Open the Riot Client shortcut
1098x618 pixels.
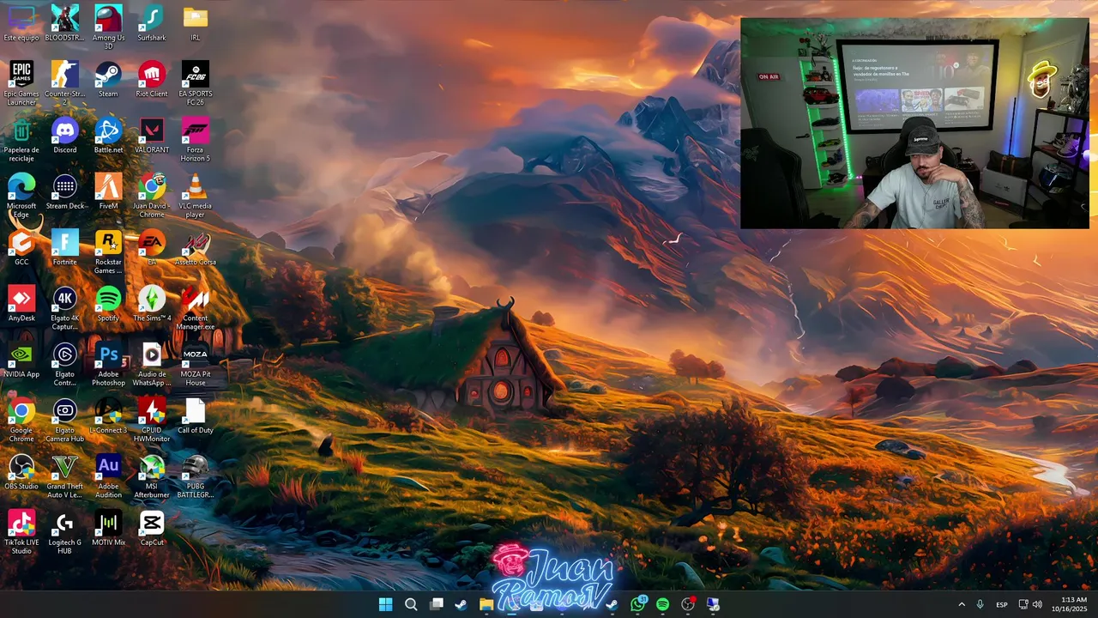point(152,79)
